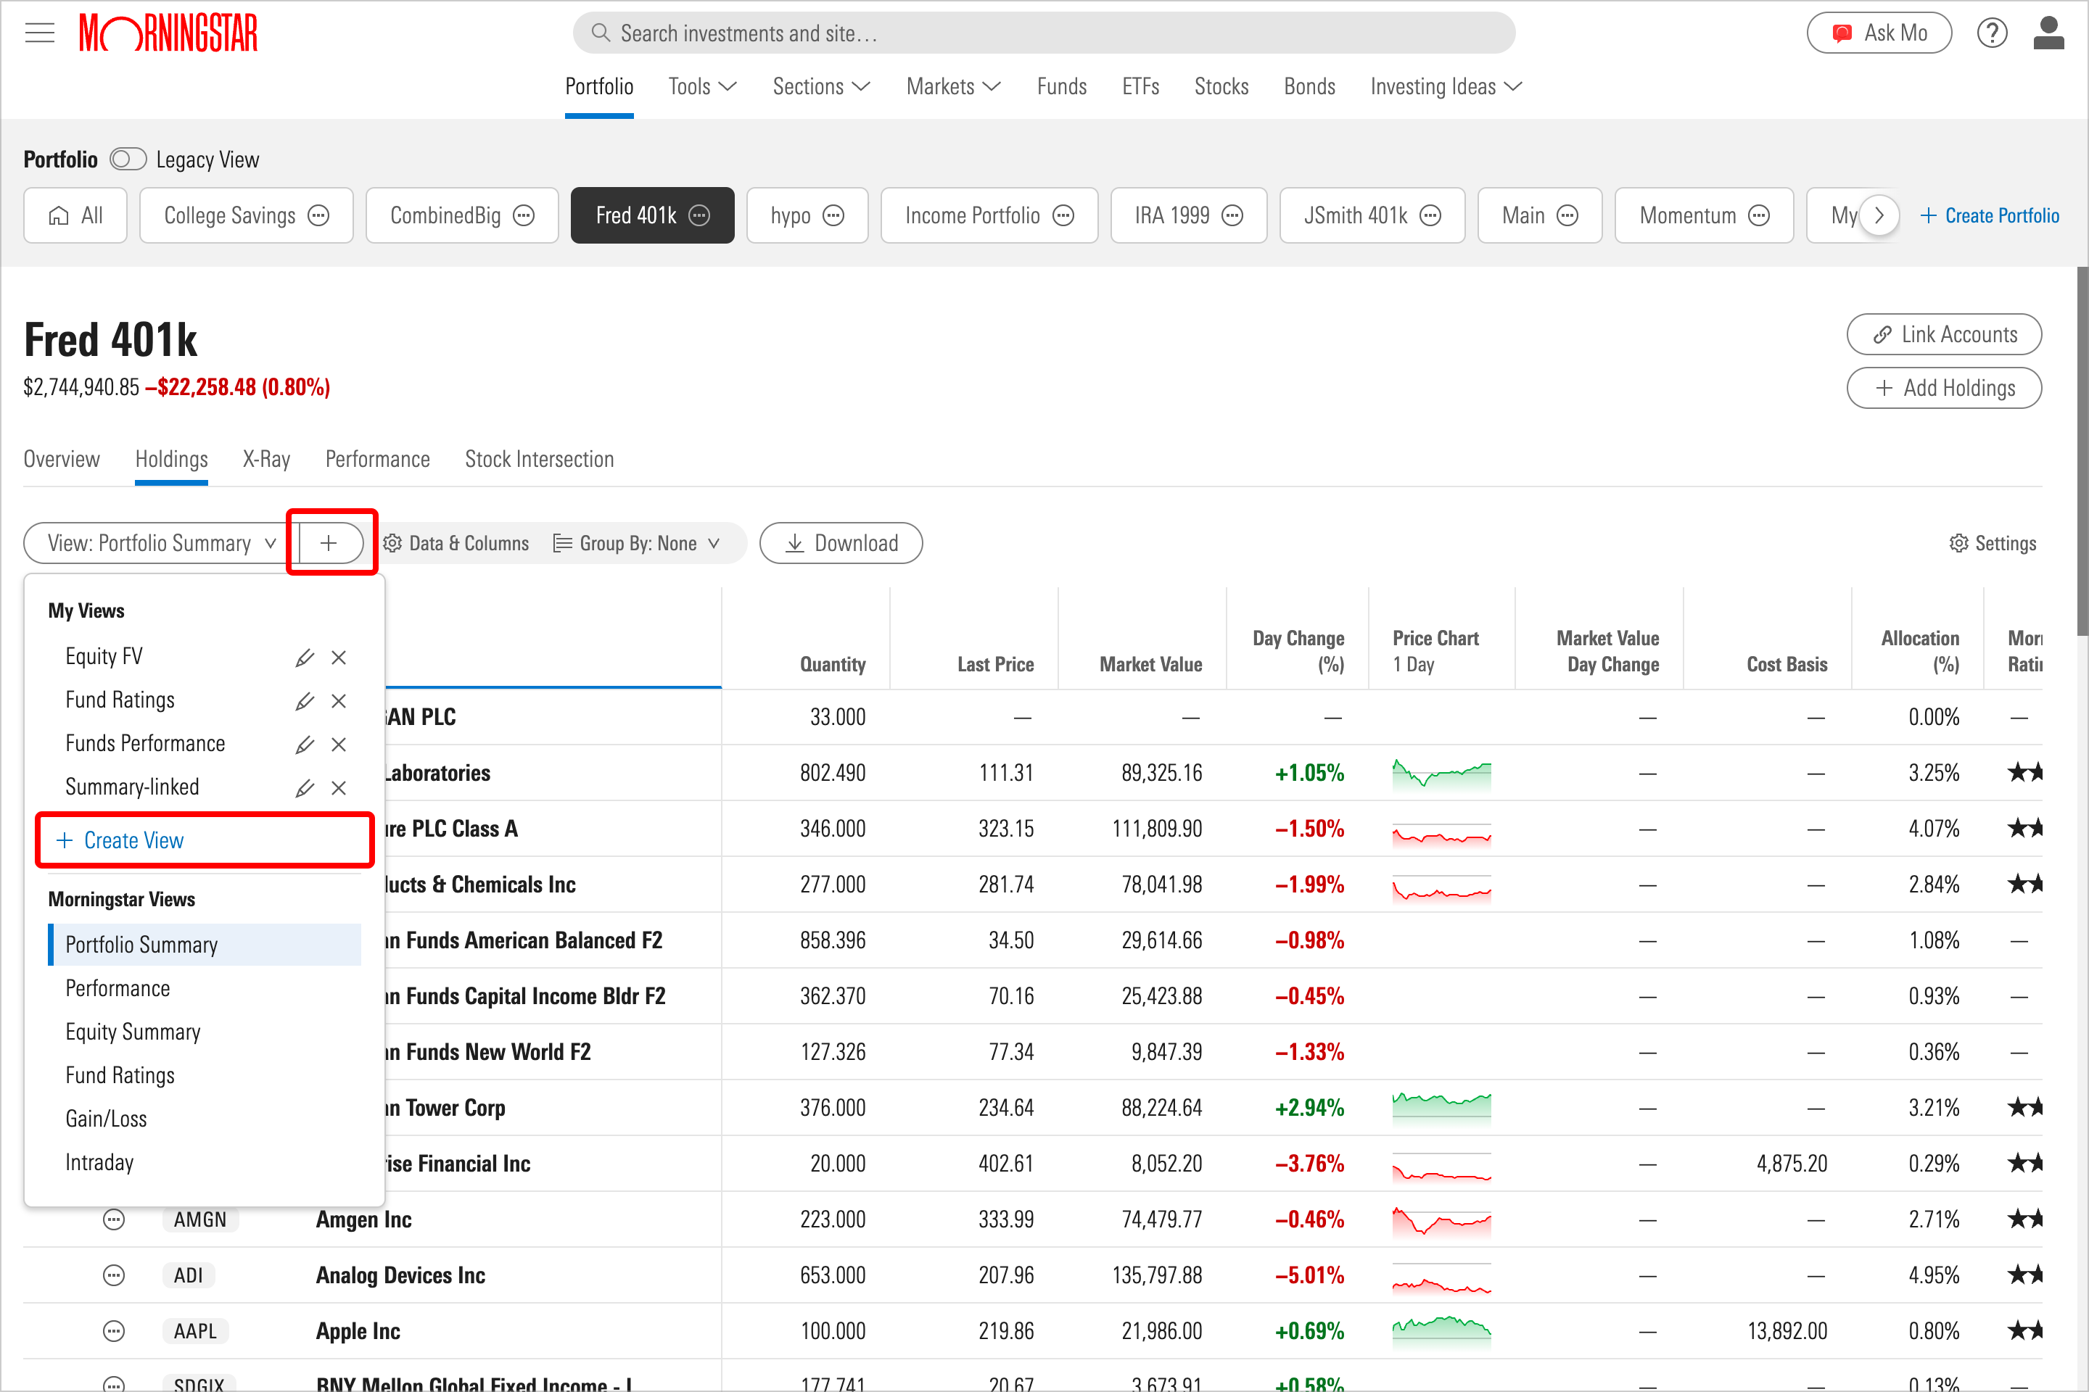Click the Download button
This screenshot has height=1392, width=2089.
[x=841, y=543]
